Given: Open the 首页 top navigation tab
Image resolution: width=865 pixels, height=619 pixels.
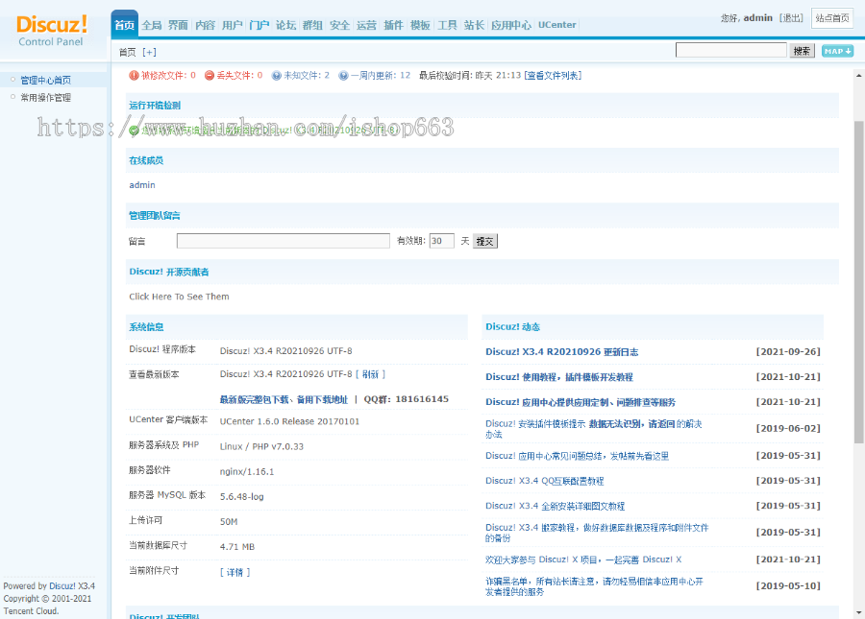Looking at the screenshot, I should tap(124, 25).
